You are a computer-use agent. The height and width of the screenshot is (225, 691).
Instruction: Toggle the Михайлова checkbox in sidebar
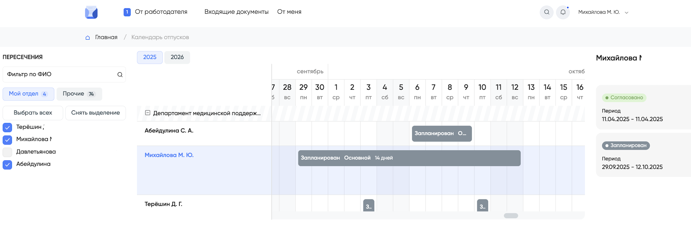pos(7,140)
